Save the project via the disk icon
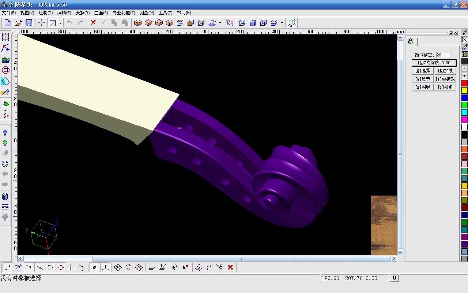Screen dimensions: 468x293 coord(29,22)
